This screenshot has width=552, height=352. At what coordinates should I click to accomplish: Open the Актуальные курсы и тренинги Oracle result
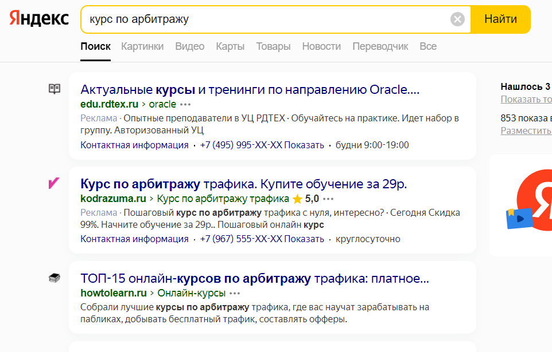(x=250, y=90)
